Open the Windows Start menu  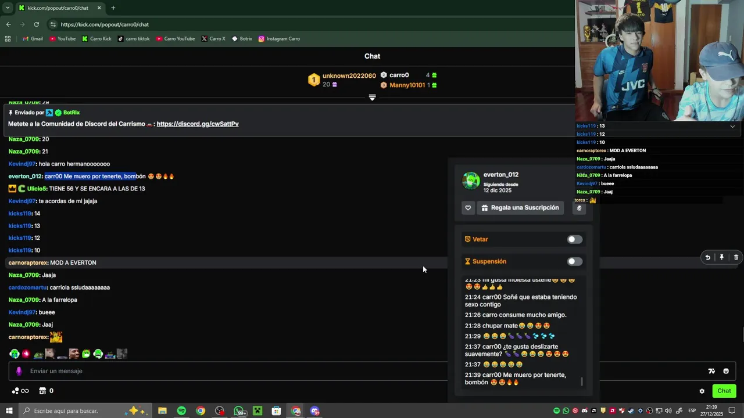click(9, 411)
